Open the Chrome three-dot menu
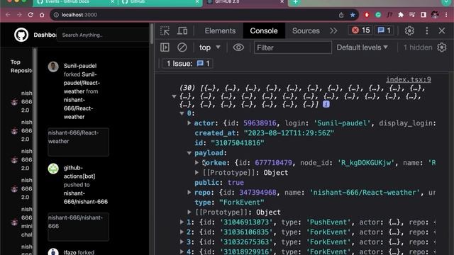This screenshot has width=454, height=255. (446, 15)
